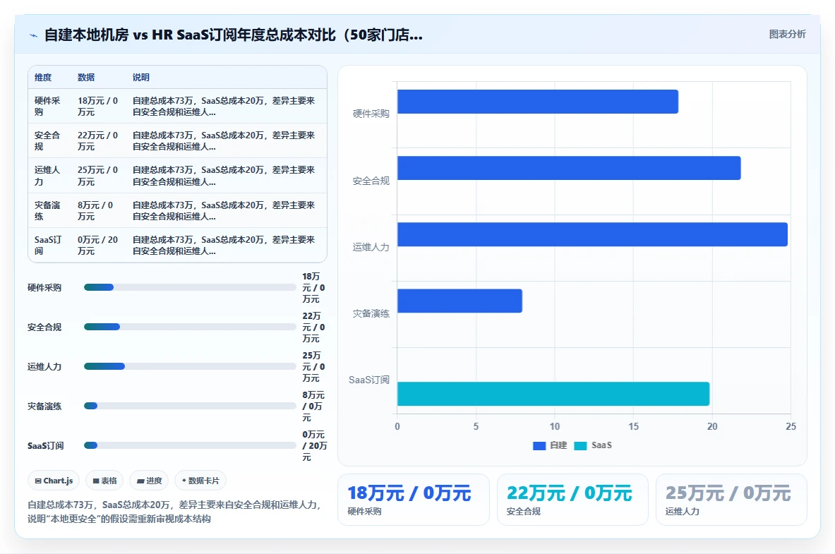Click the blue icon beside the card title

pyautogui.click(x=34, y=36)
